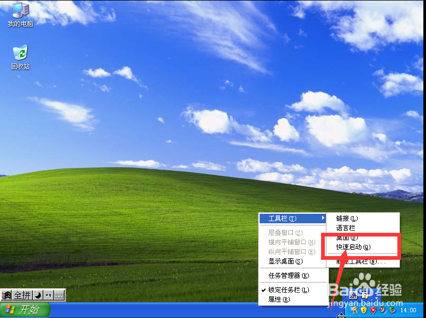The width and height of the screenshot is (426, 318).
Task: Open red shield alert tray icon
Action: (x=374, y=310)
